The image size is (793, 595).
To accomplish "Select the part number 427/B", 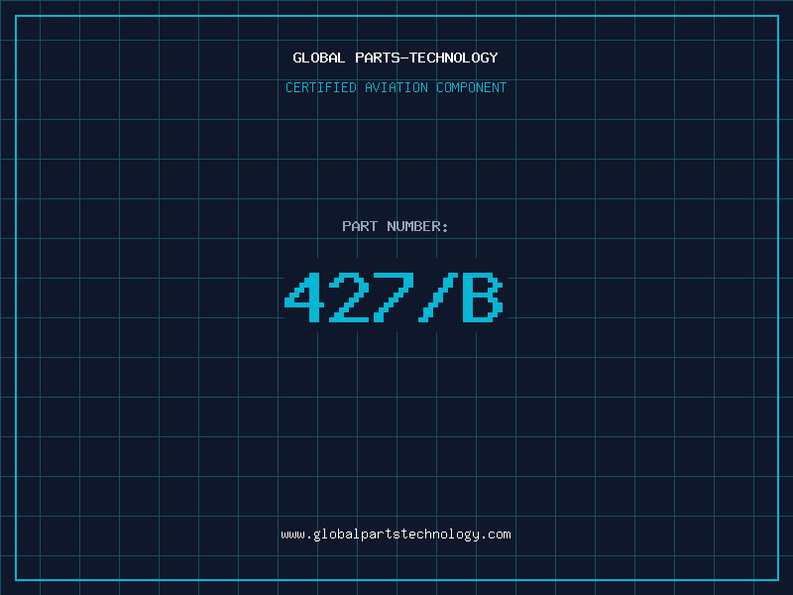I will [394, 297].
